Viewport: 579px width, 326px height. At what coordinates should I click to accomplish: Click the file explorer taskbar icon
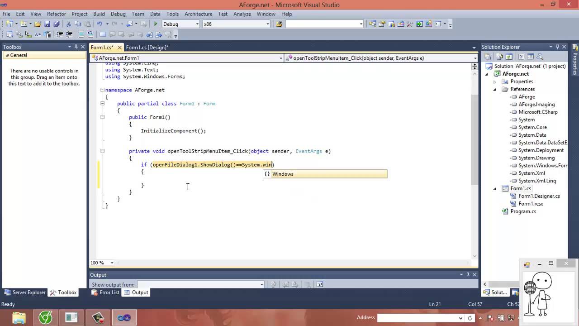[x=19, y=318]
